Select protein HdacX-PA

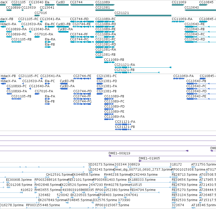3,84
